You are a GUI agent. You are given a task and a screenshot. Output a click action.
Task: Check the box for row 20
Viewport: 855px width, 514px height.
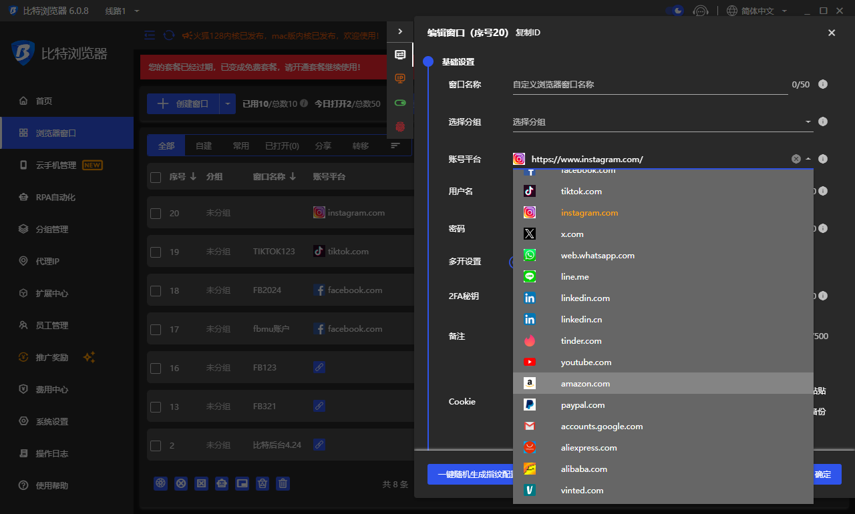[156, 213]
